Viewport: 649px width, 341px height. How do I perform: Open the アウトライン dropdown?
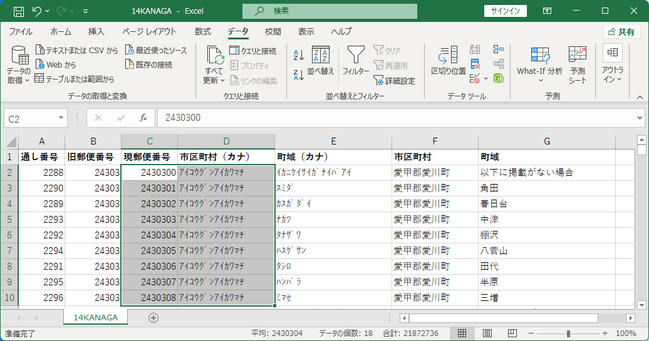613,64
